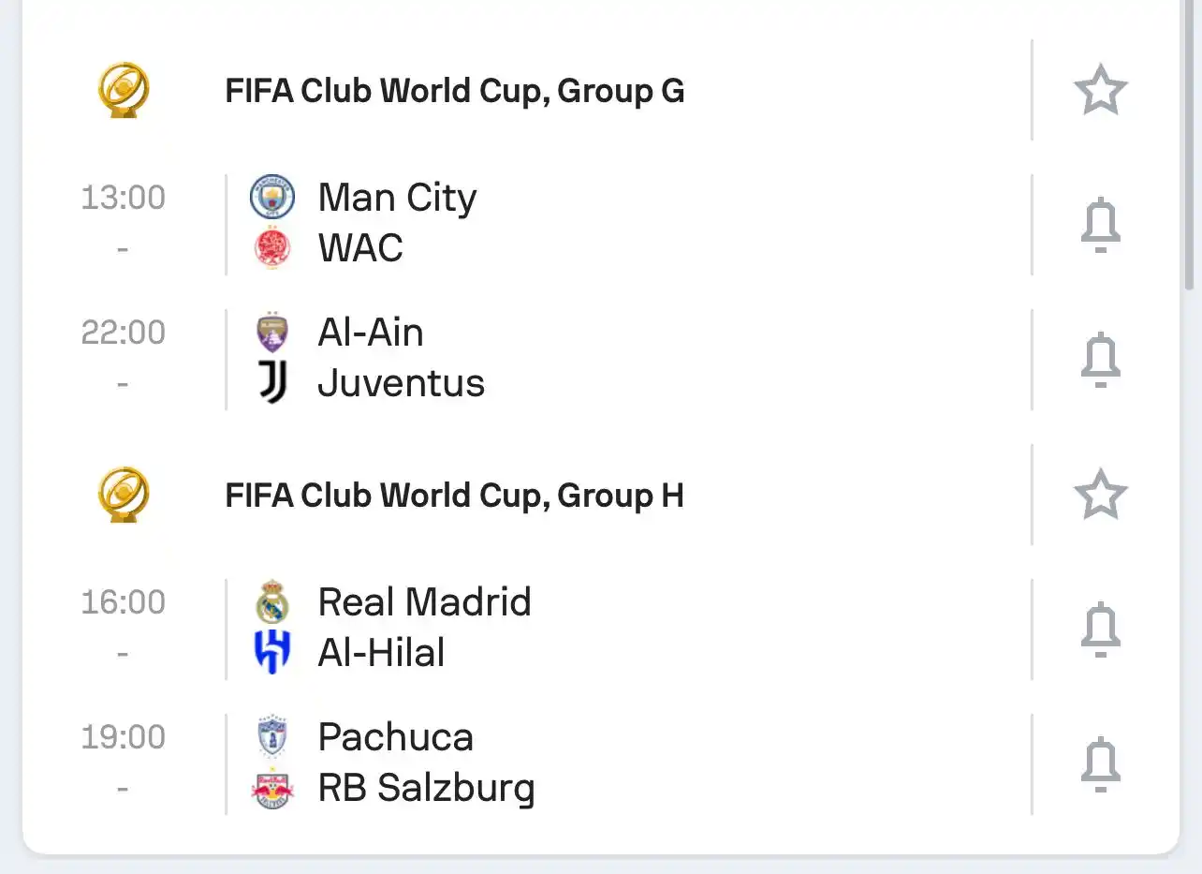
Task: Open the Real Madrid team name
Action: tap(424, 602)
